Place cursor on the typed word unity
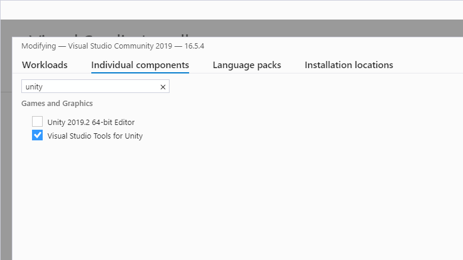463x260 pixels. tap(34, 86)
